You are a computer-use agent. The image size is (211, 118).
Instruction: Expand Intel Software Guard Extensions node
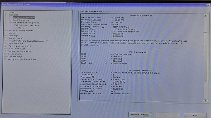[x=5, y=41]
